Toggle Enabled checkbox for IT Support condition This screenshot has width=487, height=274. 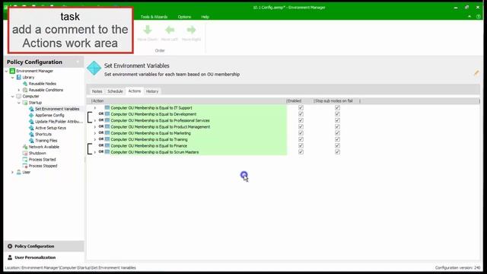click(301, 107)
